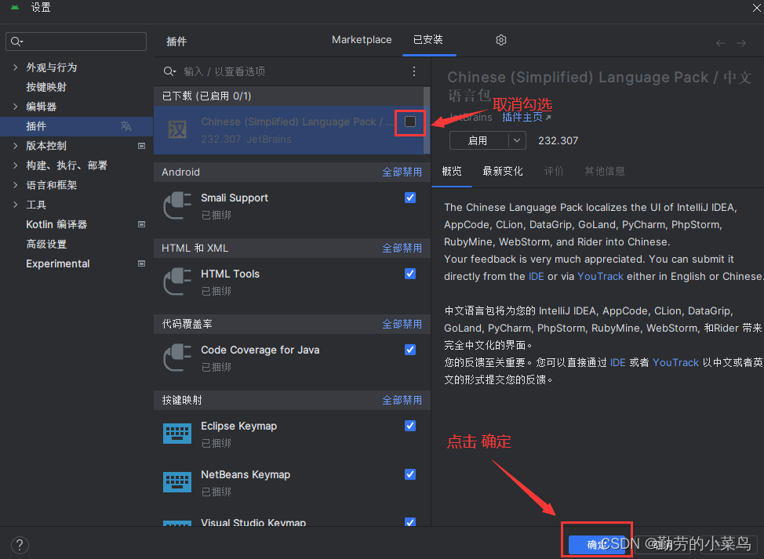Expand the 外观与行为 tree node

coord(15,67)
